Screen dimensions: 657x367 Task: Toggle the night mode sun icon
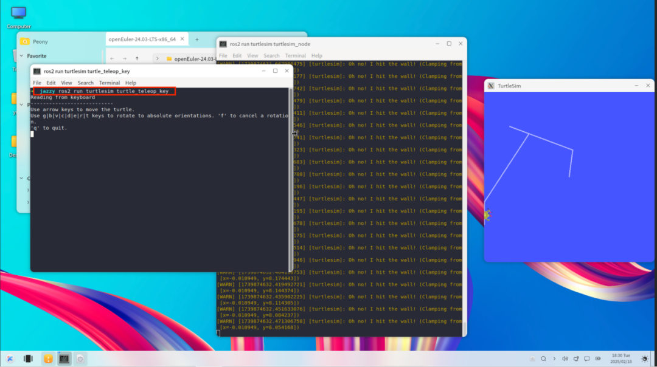pyautogui.click(x=644, y=358)
